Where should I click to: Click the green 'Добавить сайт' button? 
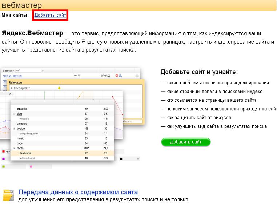(x=186, y=142)
